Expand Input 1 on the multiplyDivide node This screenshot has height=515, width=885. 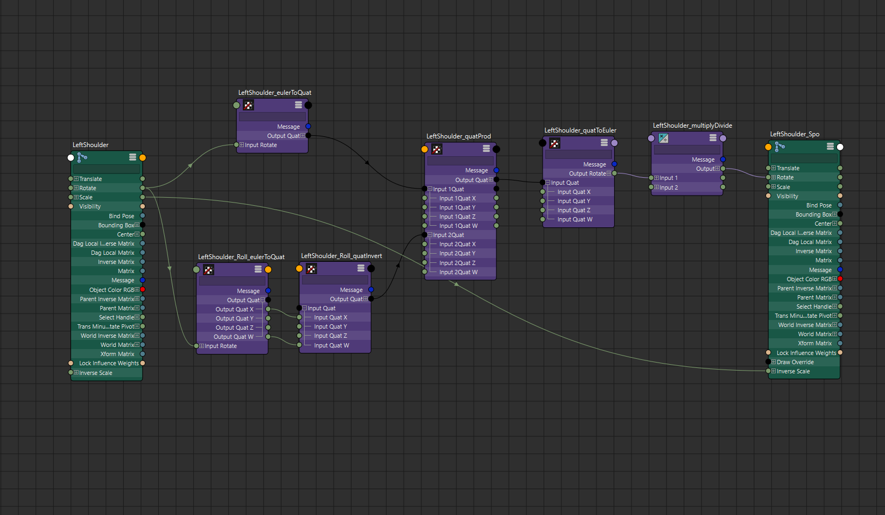click(x=656, y=178)
